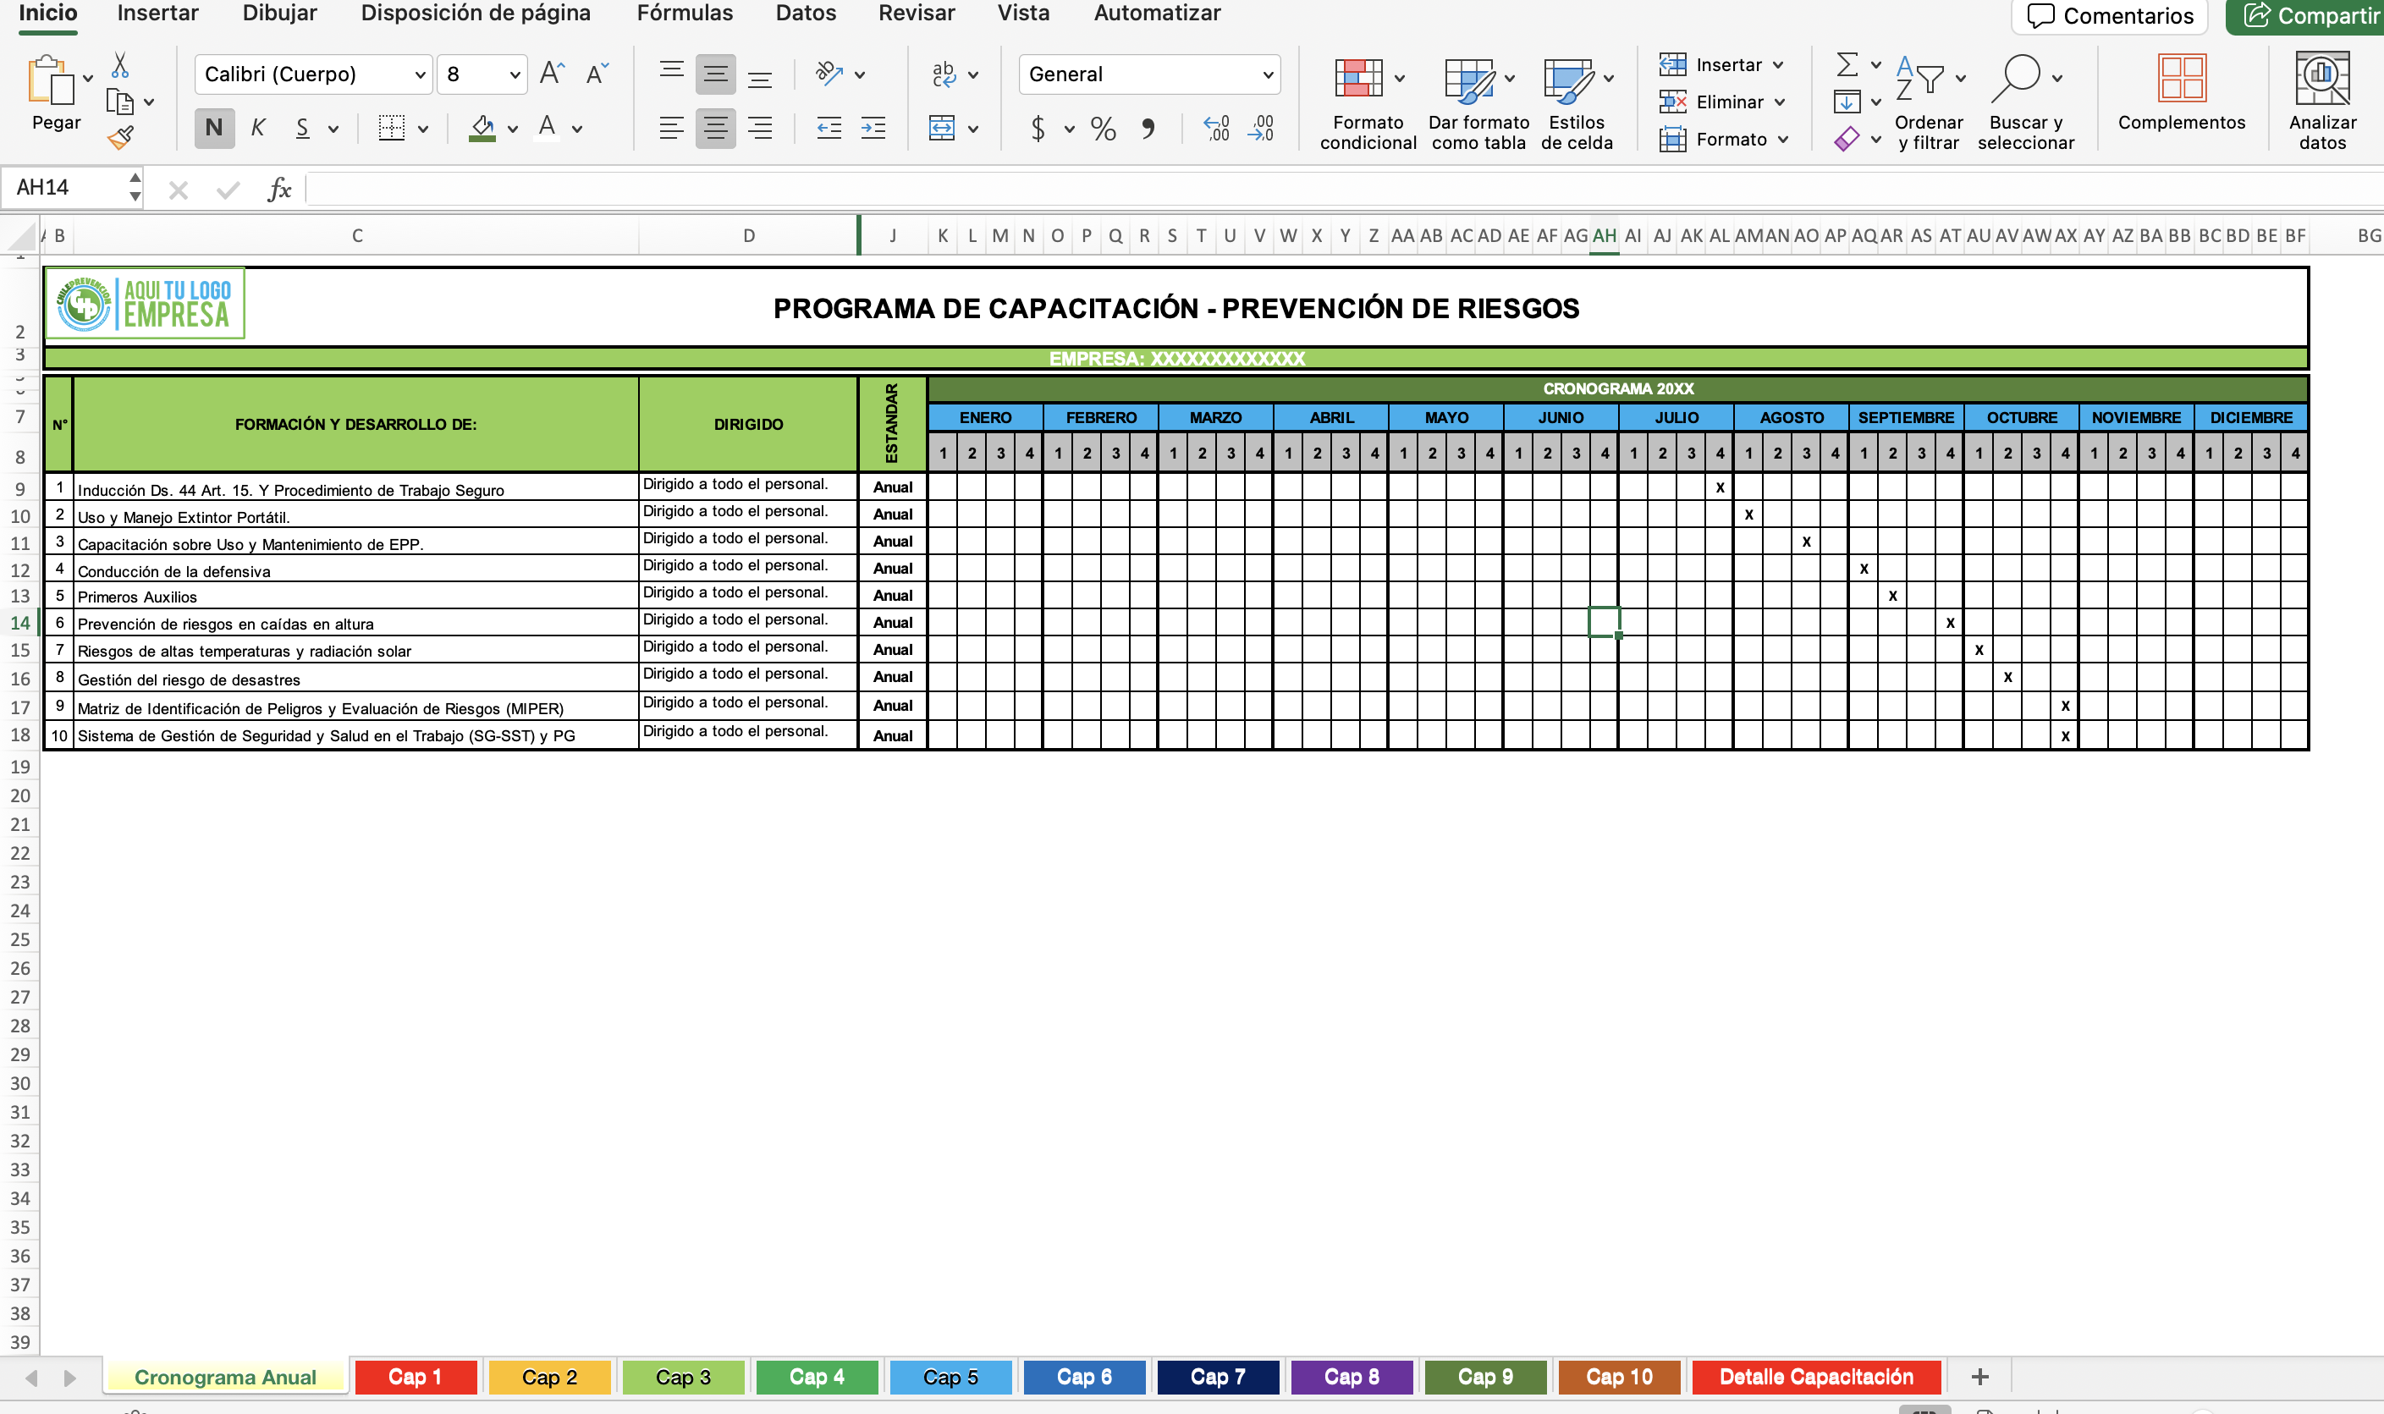The height and width of the screenshot is (1414, 2384).
Task: Add a new sheet with the plus button
Action: pyautogui.click(x=1982, y=1377)
